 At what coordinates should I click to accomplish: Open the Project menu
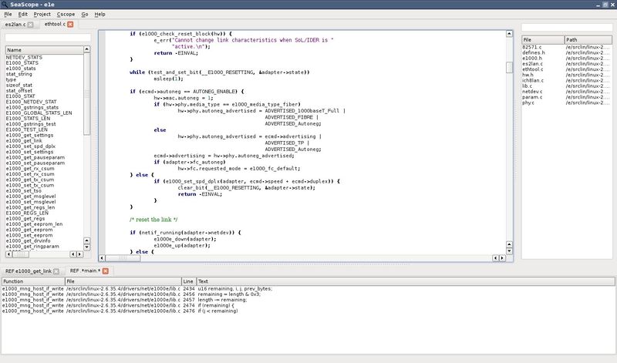42,14
